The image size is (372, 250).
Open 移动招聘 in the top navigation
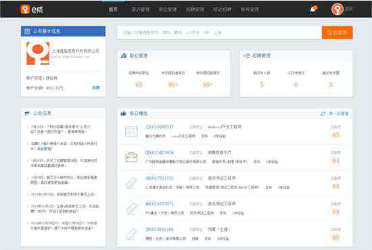point(223,9)
